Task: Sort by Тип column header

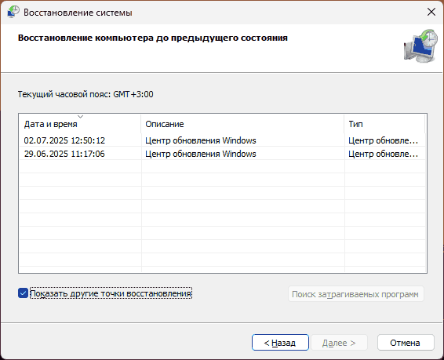Action: (x=385, y=124)
